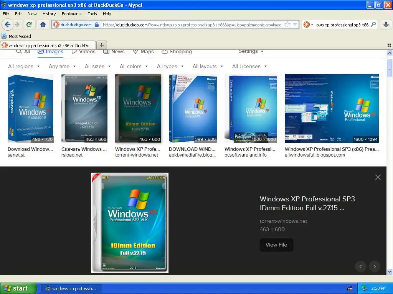Open the 1600 × 1094 allwindowsfull thumbnail
Screen dimensions: 393x294
point(332,108)
